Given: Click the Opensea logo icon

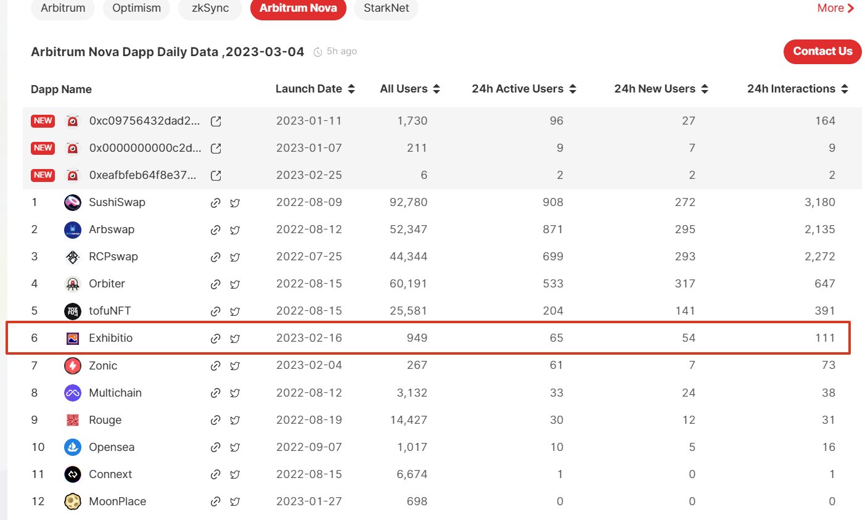Looking at the screenshot, I should pyautogui.click(x=73, y=447).
